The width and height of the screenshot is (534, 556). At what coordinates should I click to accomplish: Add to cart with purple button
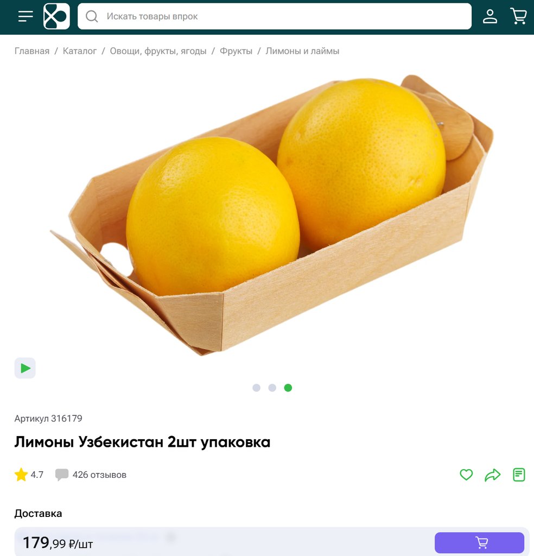coord(479,542)
